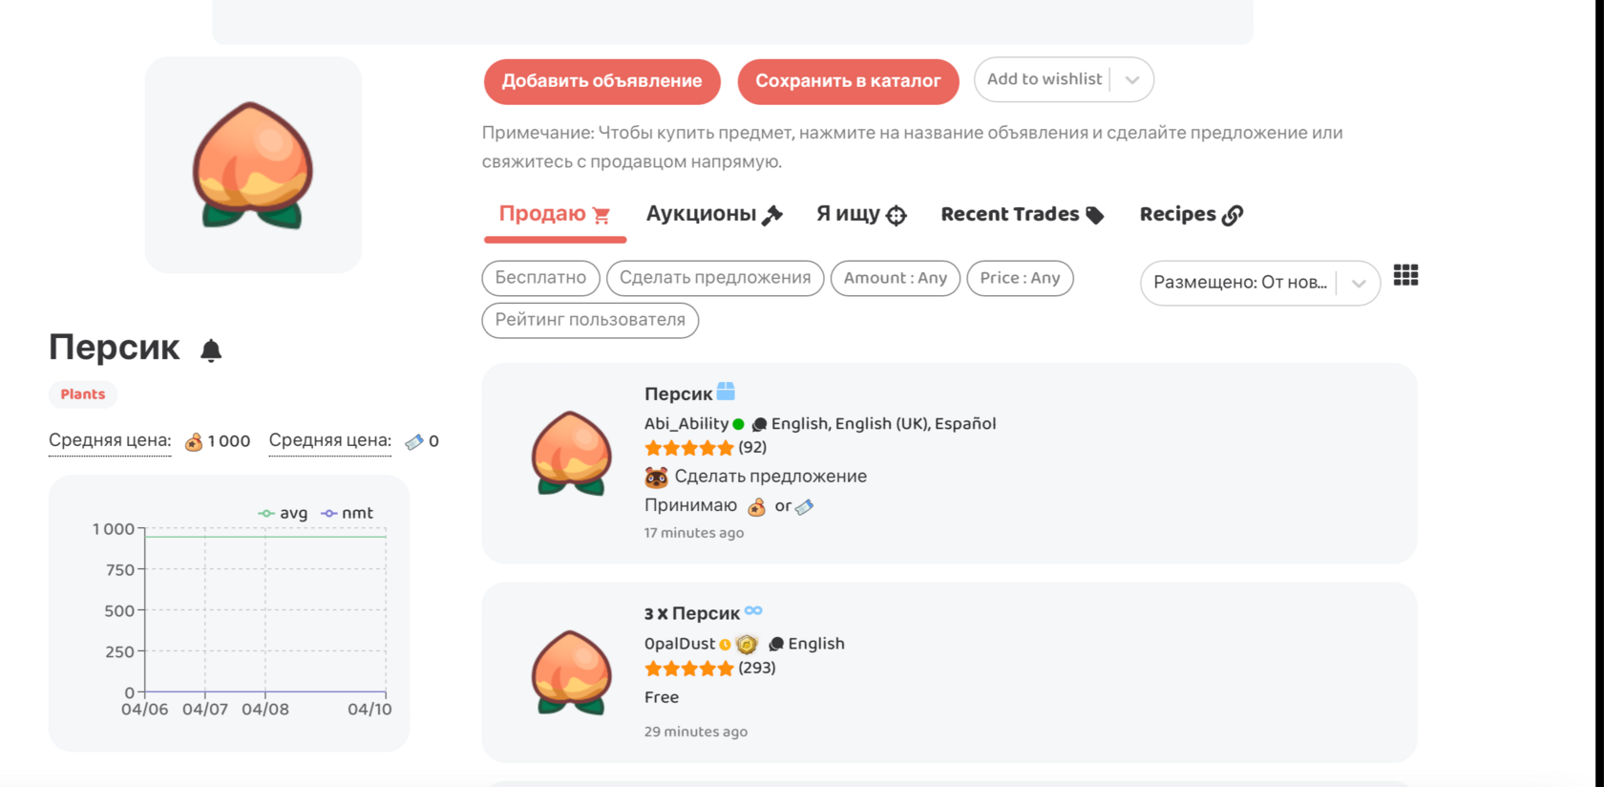The height and width of the screenshot is (787, 1604).
Task: Open the Размещено: От нов... sort dropdown
Action: (x=1260, y=283)
